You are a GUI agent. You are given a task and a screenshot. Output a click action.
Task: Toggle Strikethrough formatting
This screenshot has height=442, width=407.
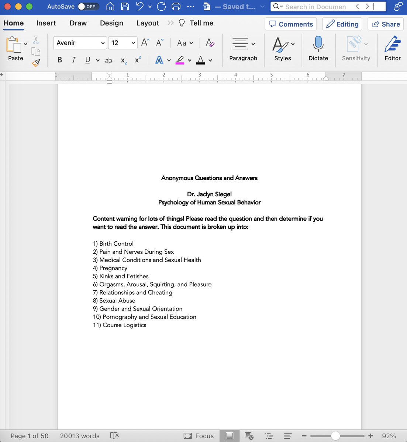108,60
